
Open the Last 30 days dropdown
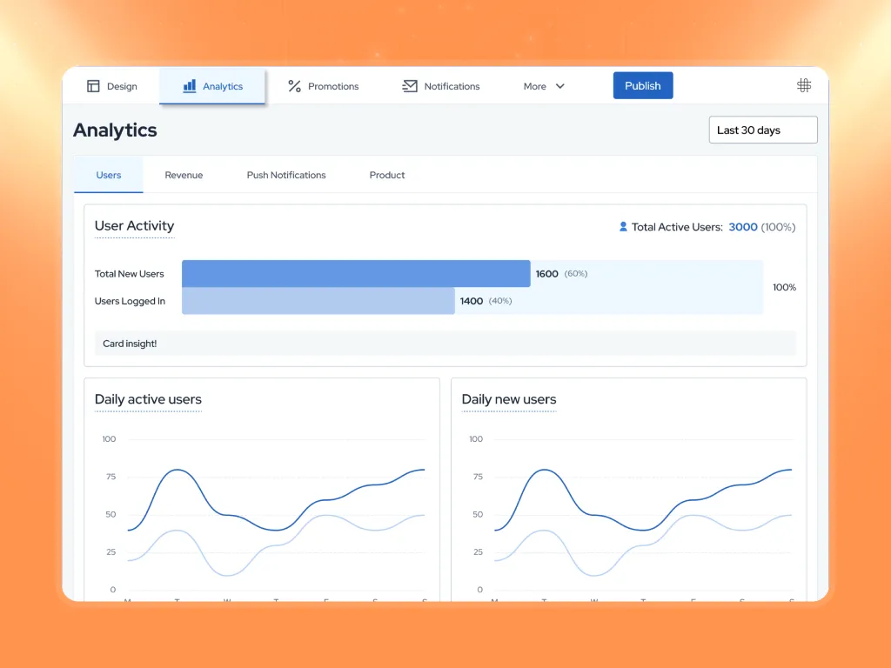[763, 130]
